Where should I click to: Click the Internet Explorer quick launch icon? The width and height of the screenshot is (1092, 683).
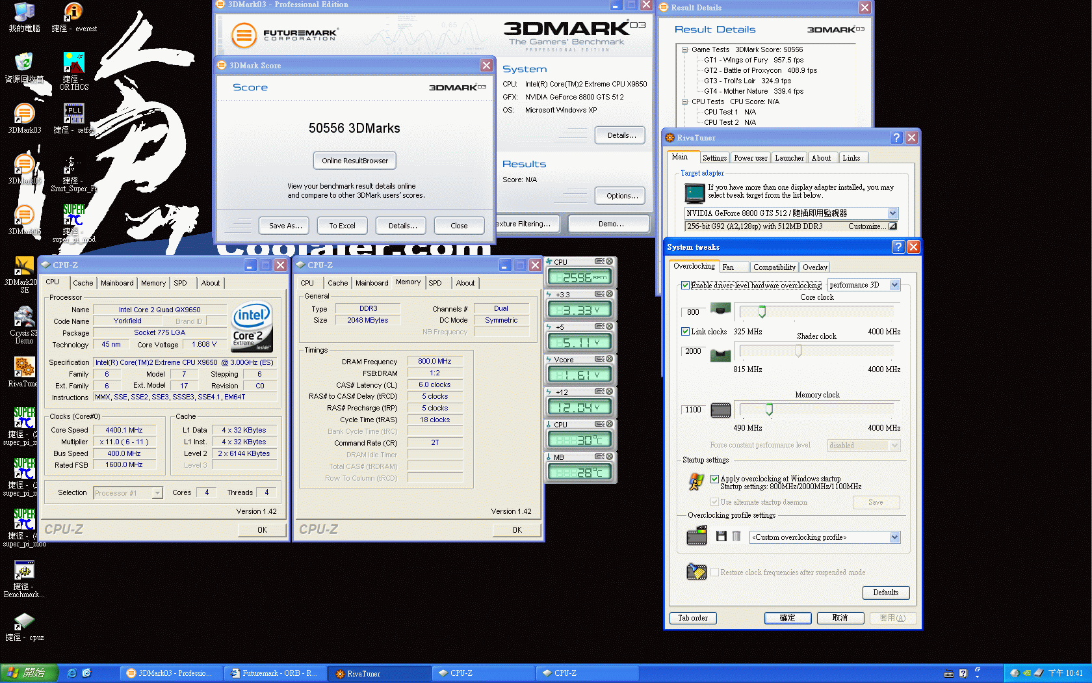pyautogui.click(x=72, y=673)
